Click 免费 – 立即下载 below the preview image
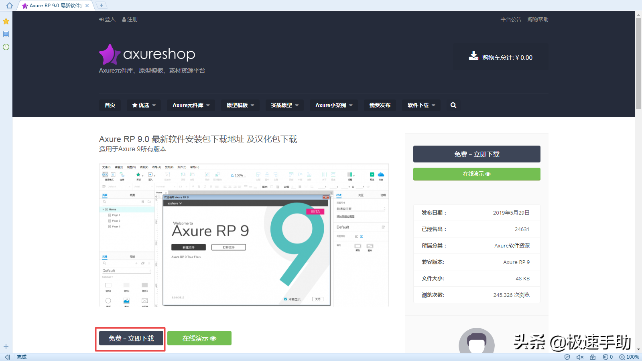Screen dimensions: 642x361 coord(131,339)
